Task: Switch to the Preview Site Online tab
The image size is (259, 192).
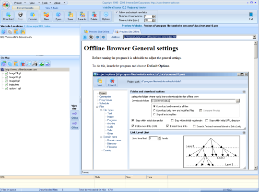Action: click(x=97, y=32)
